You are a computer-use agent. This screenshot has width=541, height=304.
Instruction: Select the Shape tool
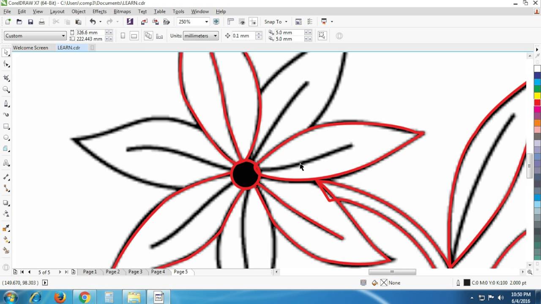[6, 64]
